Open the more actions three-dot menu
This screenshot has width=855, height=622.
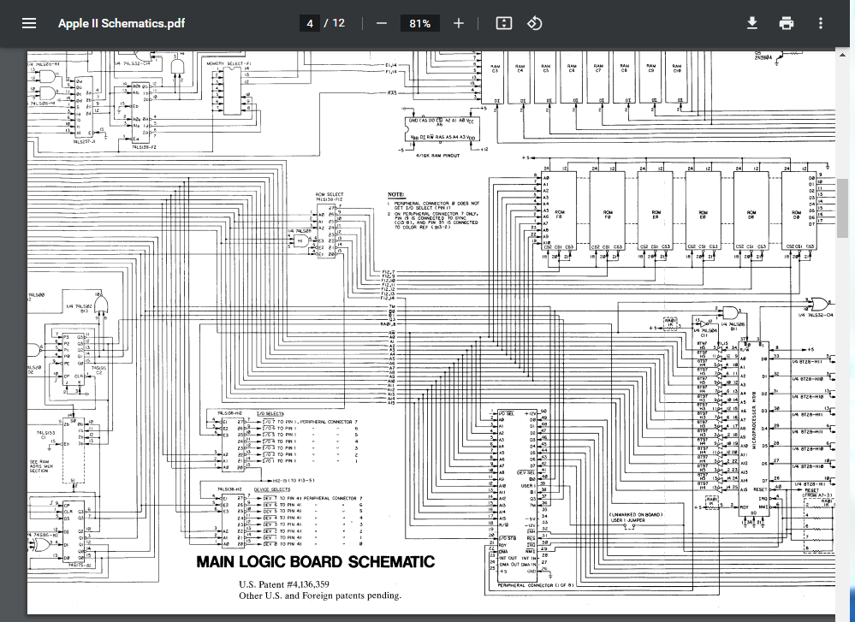[821, 23]
